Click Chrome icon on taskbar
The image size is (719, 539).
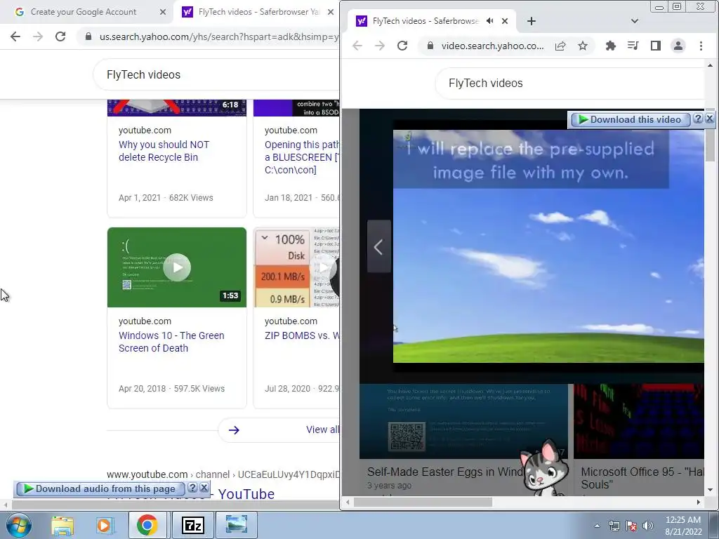coord(147,525)
